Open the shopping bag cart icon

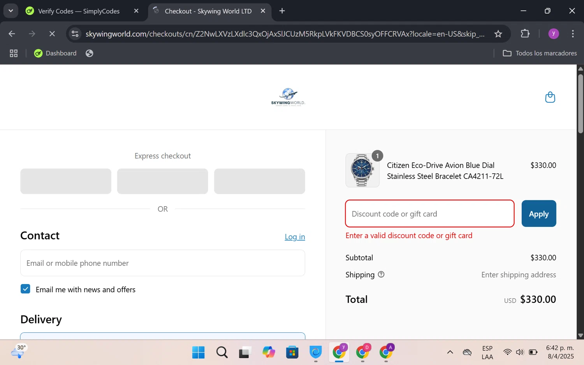coord(550,97)
